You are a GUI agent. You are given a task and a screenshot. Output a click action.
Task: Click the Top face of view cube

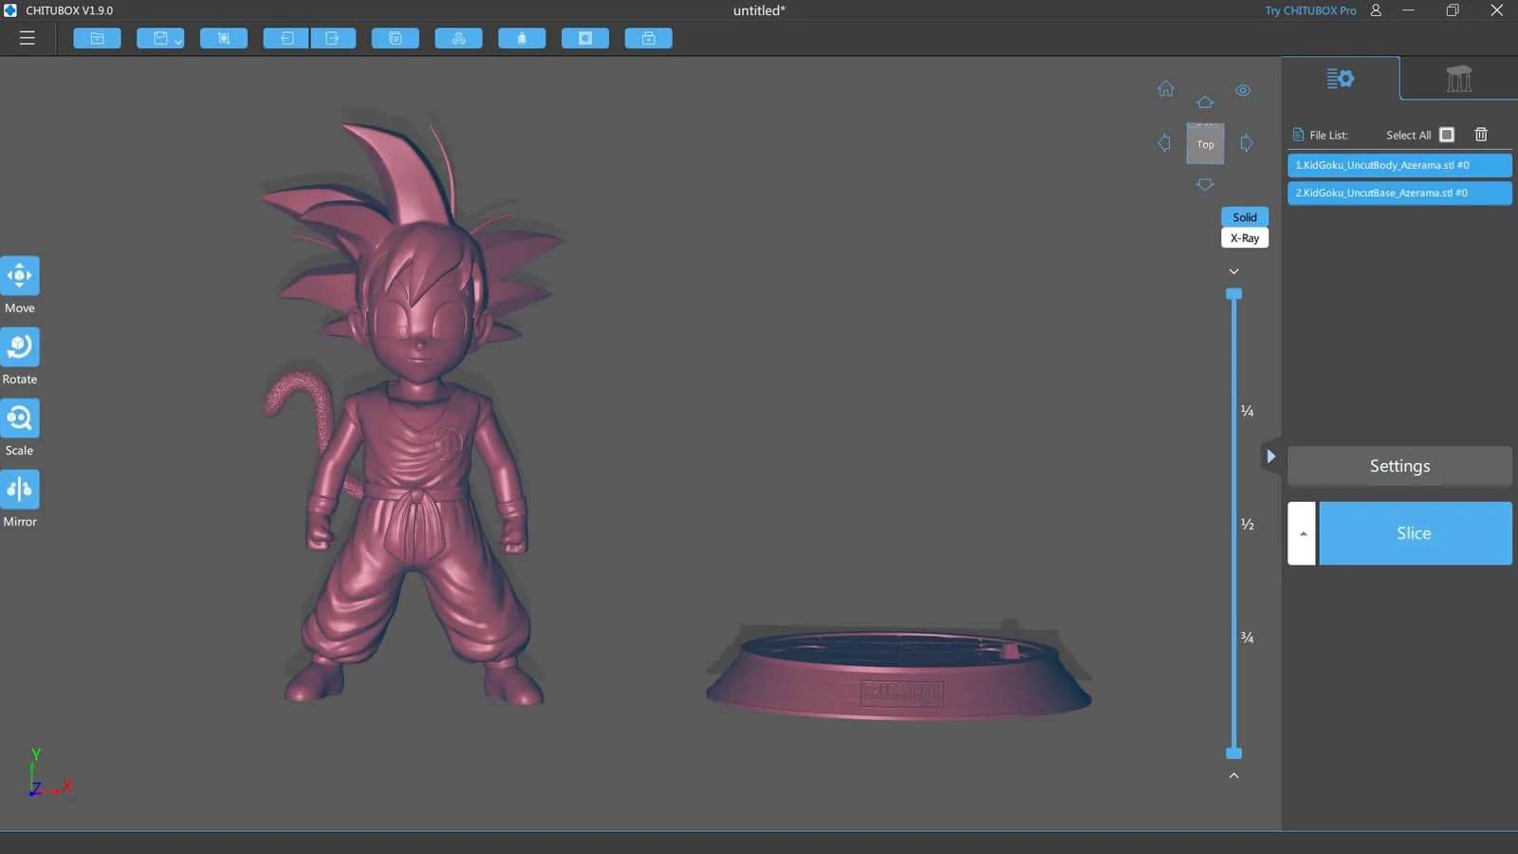pyautogui.click(x=1205, y=144)
